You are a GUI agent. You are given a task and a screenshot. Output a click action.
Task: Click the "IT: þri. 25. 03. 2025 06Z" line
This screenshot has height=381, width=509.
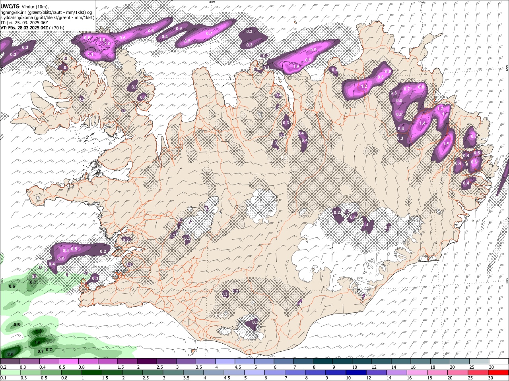point(24,23)
